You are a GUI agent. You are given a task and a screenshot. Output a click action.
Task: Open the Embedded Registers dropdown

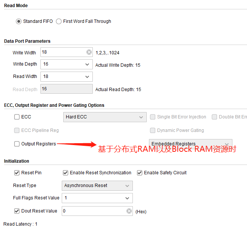click(x=190, y=144)
